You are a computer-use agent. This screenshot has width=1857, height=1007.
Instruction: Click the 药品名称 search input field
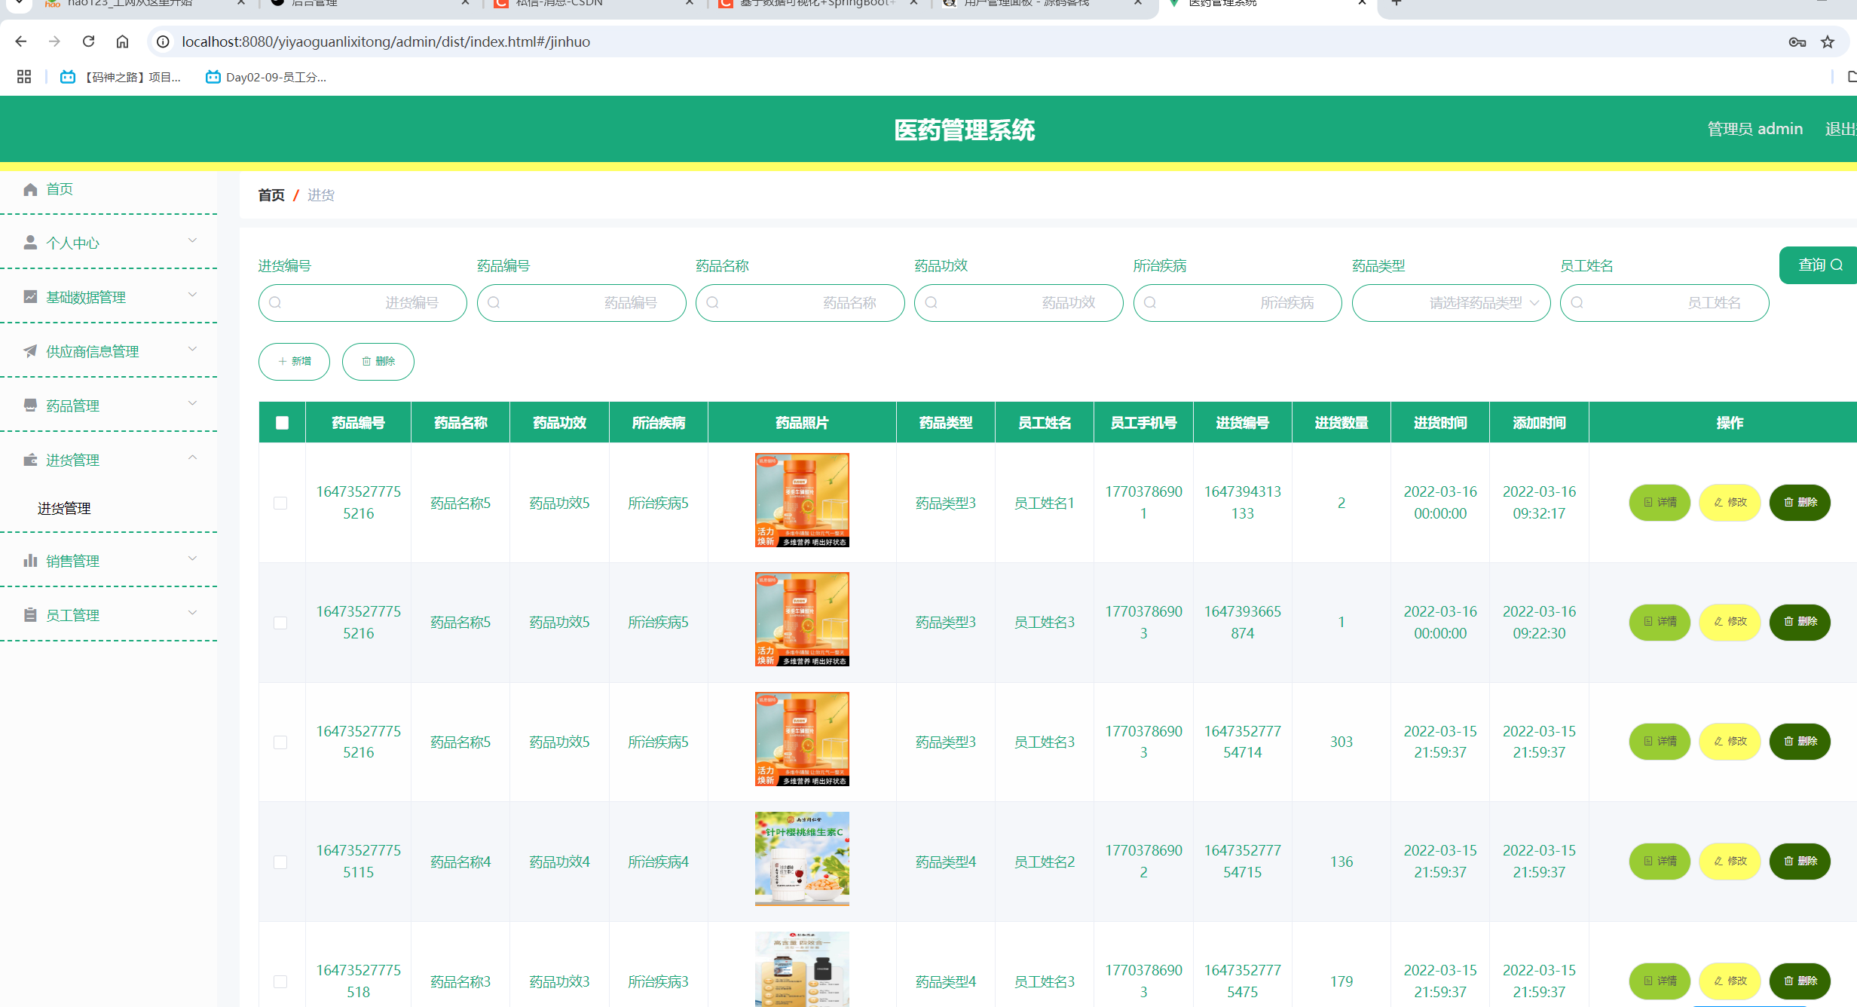pos(800,303)
